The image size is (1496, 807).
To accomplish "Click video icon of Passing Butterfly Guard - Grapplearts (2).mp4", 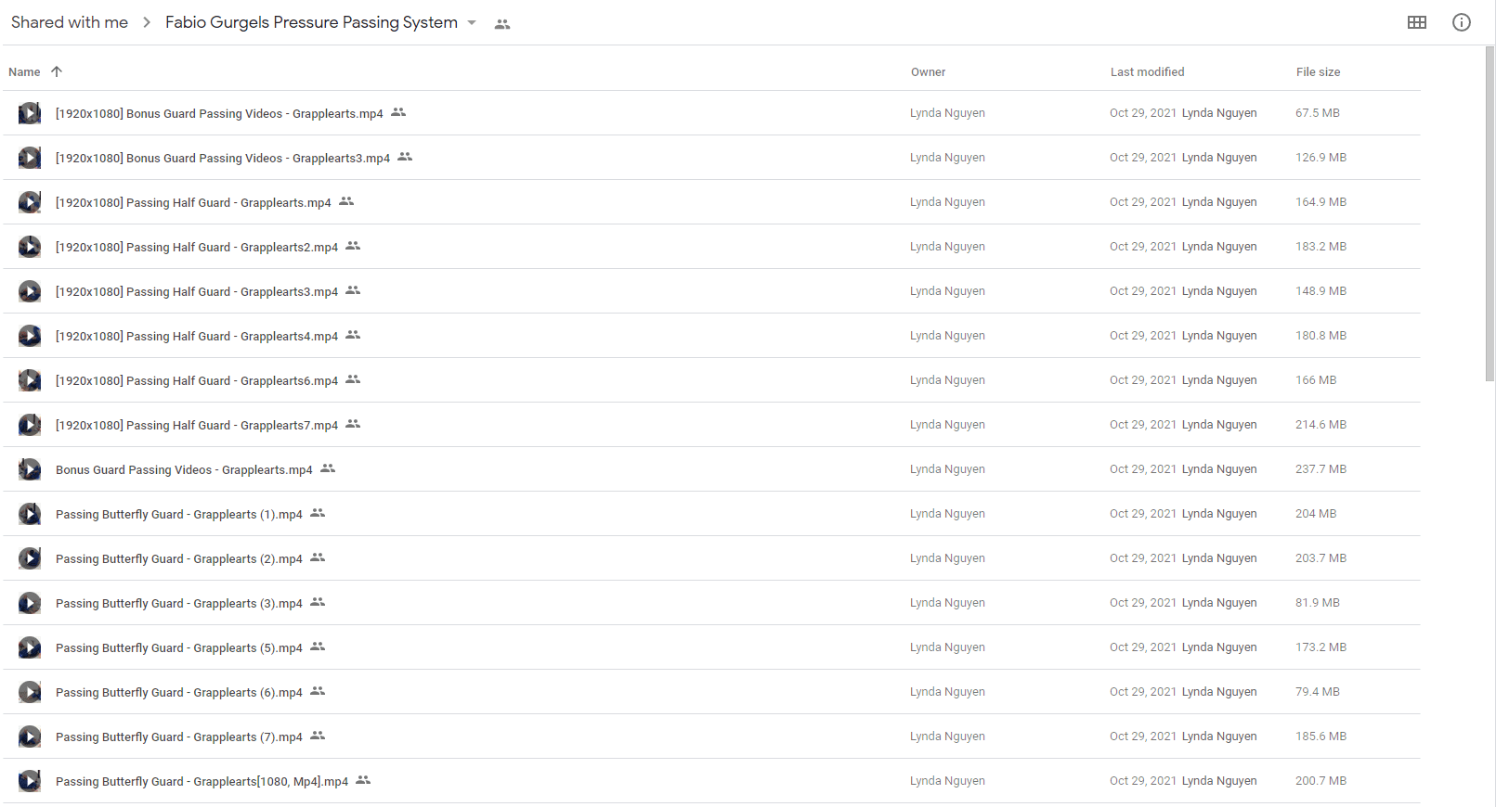I will (x=30, y=558).
